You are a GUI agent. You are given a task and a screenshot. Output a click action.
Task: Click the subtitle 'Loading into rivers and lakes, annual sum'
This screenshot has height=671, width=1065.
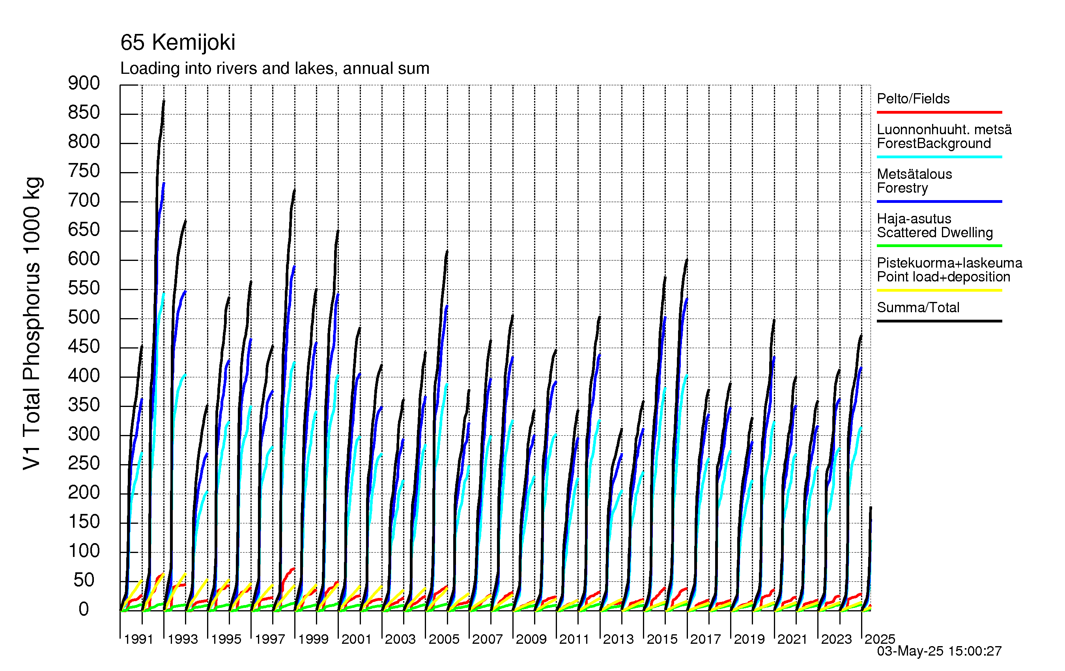point(275,69)
